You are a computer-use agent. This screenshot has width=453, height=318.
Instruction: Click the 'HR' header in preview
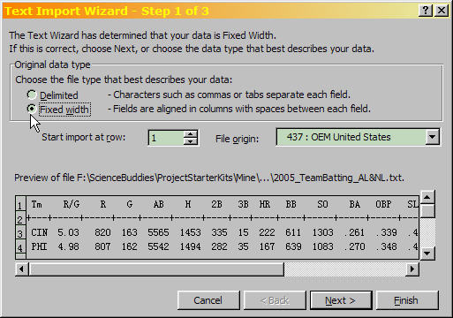coord(265,204)
